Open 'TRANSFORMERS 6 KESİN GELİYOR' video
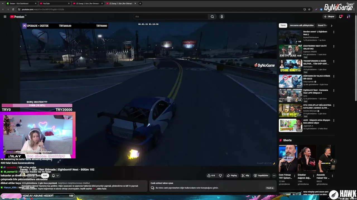The width and height of the screenshot is (357, 200). click(x=316, y=62)
